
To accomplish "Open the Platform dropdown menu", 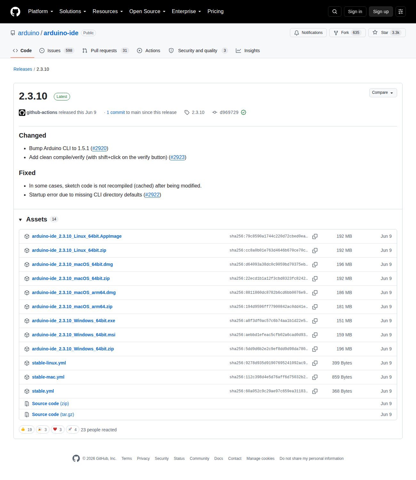I will (x=41, y=12).
